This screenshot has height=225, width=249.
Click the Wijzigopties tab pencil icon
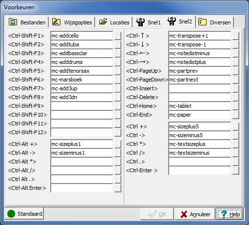56,22
